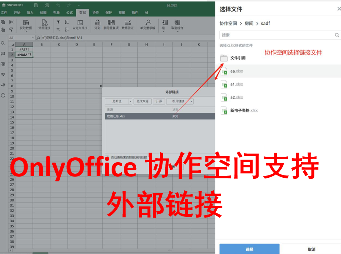Open 数据验证 data validation
The width and height of the screenshot is (341, 254).
point(128,24)
